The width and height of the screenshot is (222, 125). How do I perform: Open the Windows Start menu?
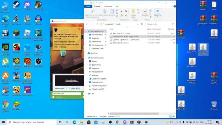(3, 122)
